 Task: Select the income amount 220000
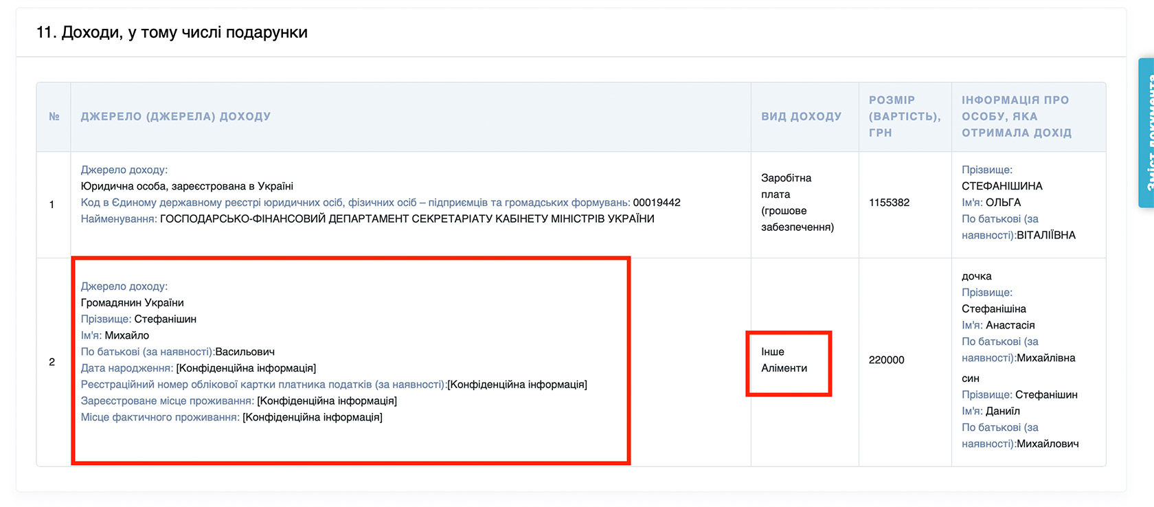886,360
